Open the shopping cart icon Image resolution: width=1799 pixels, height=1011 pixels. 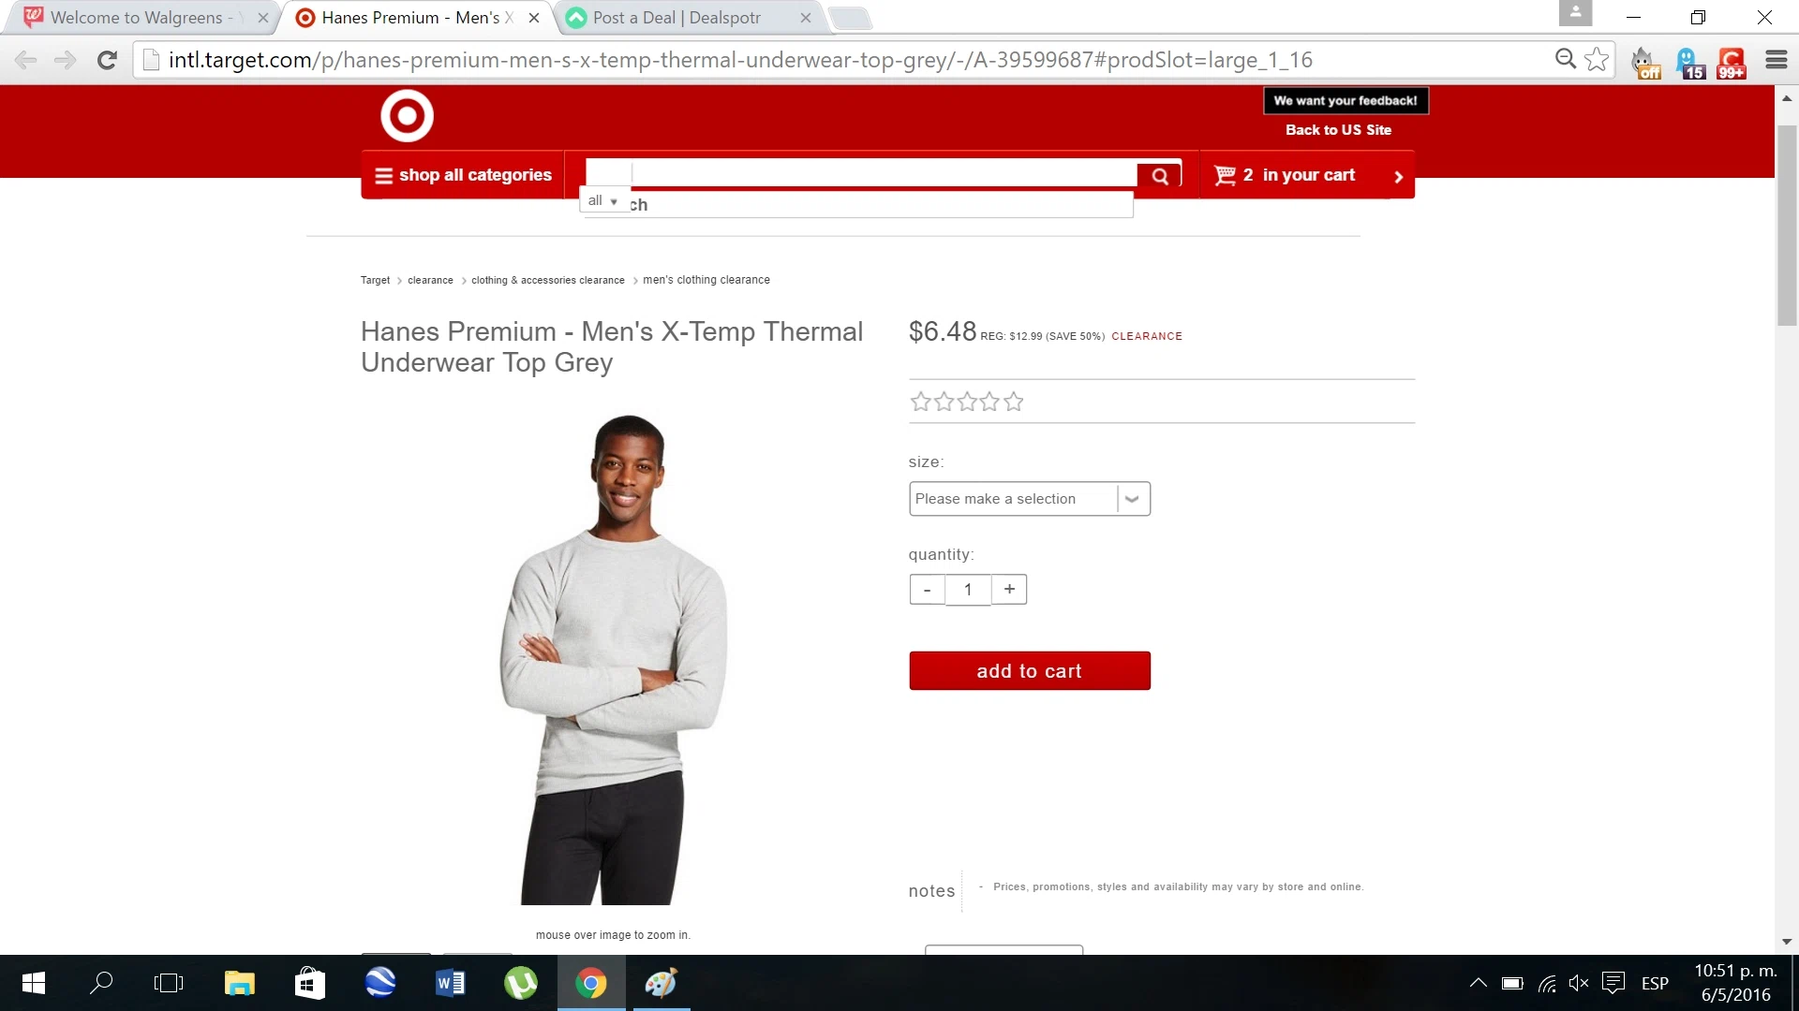pos(1225,175)
